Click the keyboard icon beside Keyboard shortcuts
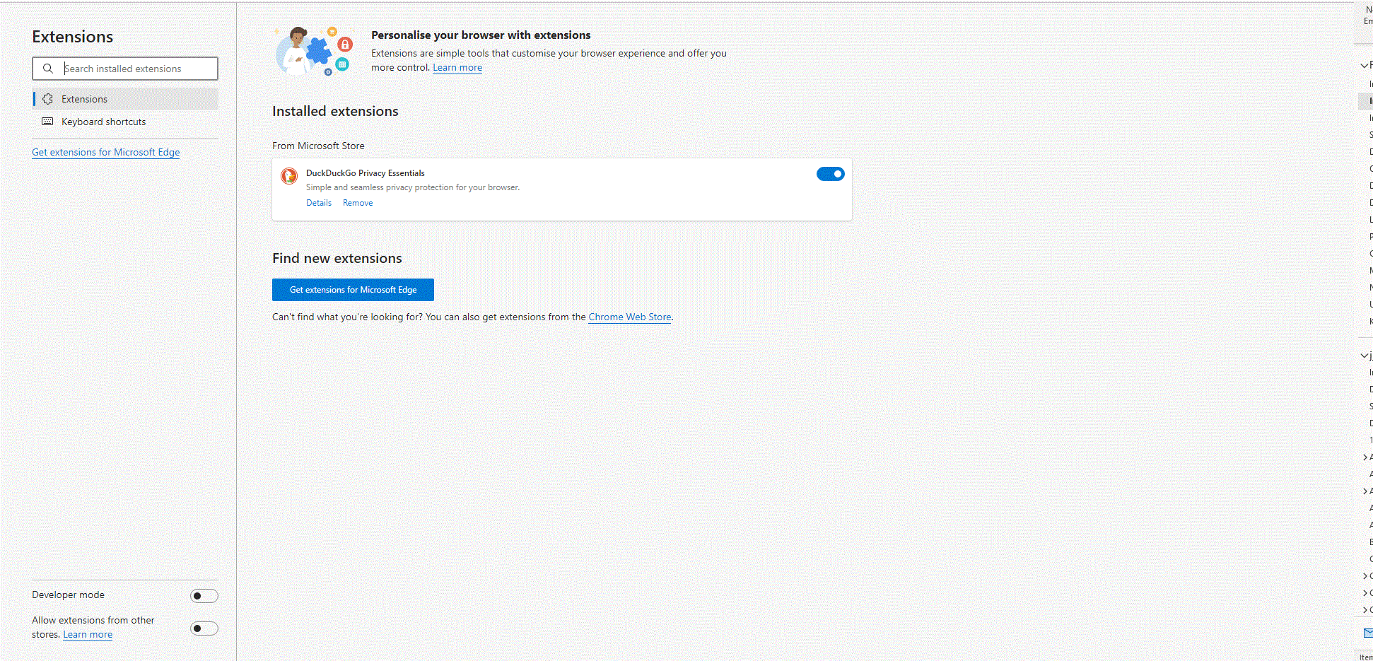1373x661 pixels. point(47,122)
